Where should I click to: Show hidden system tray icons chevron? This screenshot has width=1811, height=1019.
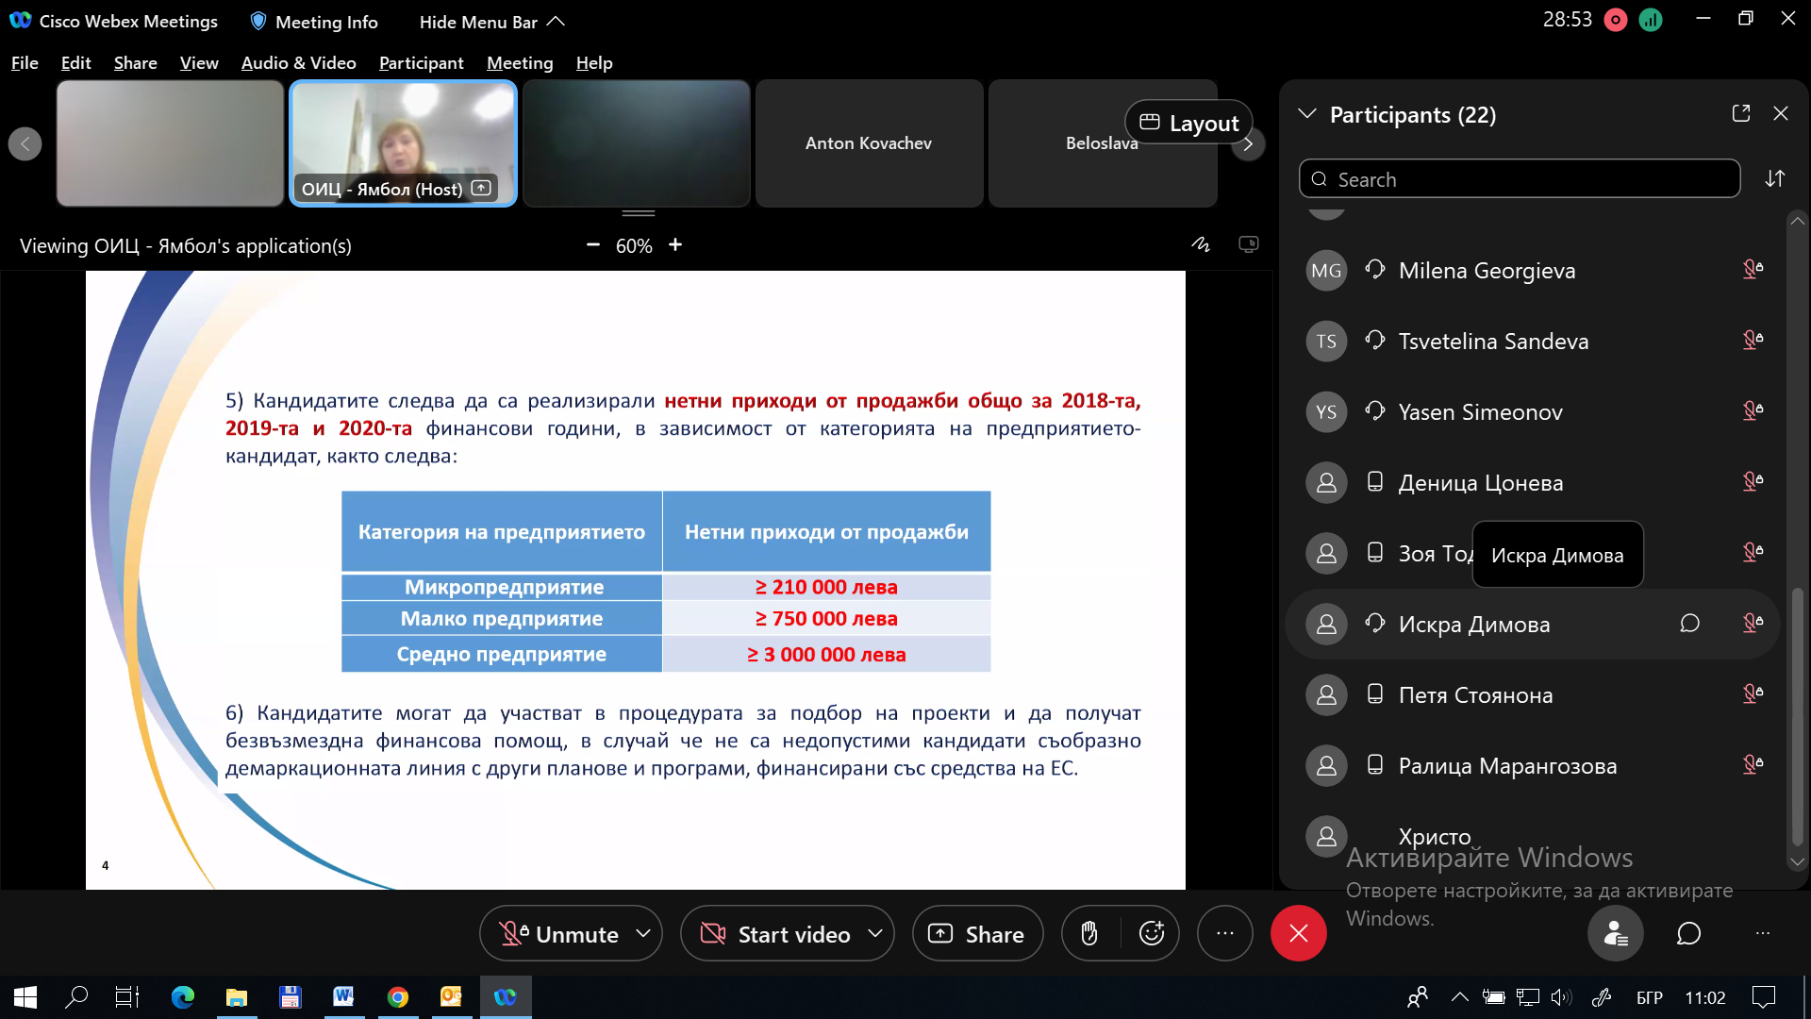(1459, 996)
